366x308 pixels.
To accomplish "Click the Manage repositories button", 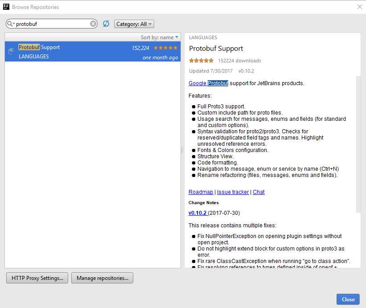I will coord(102,278).
